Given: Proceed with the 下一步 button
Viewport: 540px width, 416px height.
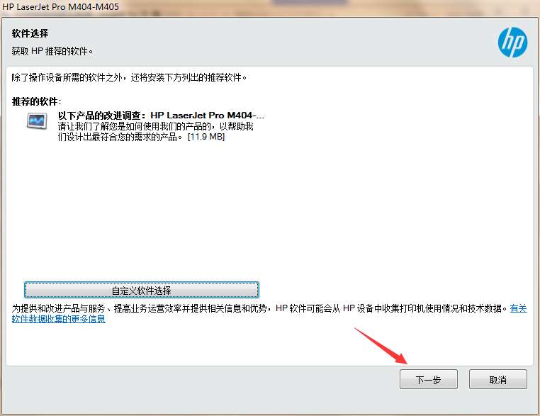Looking at the screenshot, I should tap(429, 379).
